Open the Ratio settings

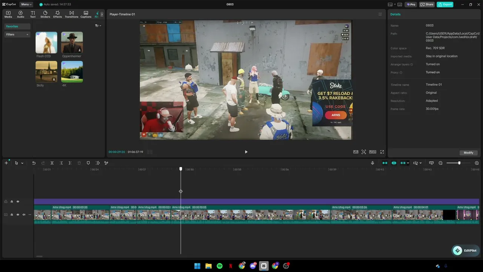373,152
